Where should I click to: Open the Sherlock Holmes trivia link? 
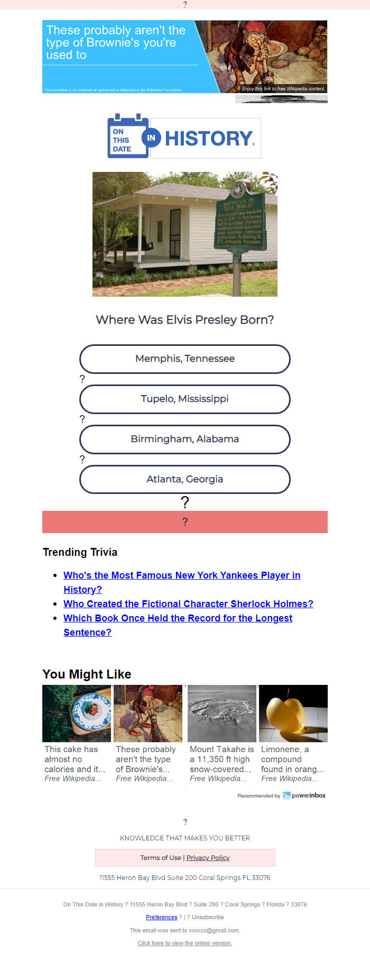coord(188,604)
